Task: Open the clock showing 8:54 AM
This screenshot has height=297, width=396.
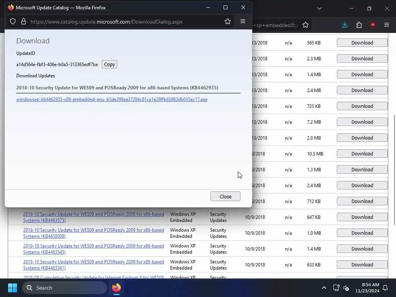Action: point(367,288)
